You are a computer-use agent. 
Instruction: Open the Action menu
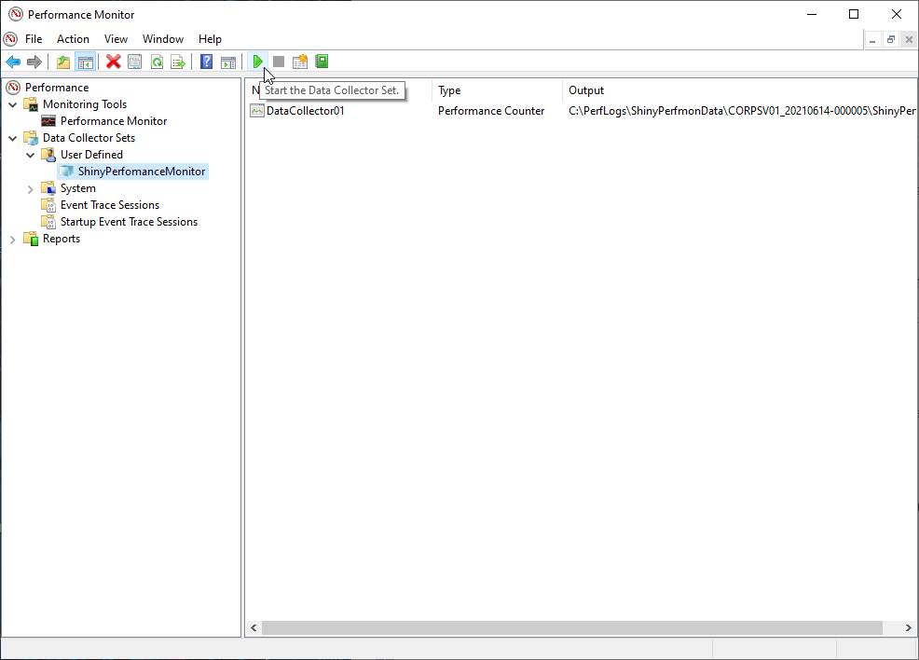(x=73, y=39)
